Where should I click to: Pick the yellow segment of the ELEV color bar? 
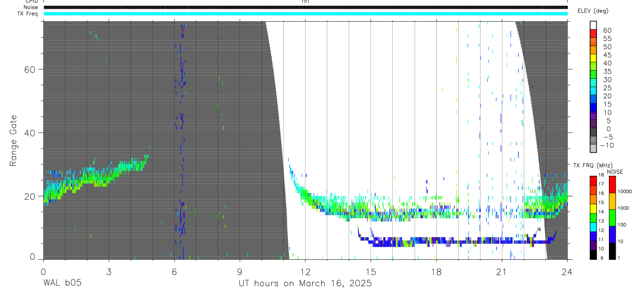(x=593, y=58)
